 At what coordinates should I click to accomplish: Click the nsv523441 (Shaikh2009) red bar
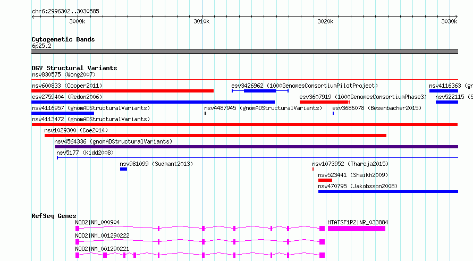pos(325,180)
